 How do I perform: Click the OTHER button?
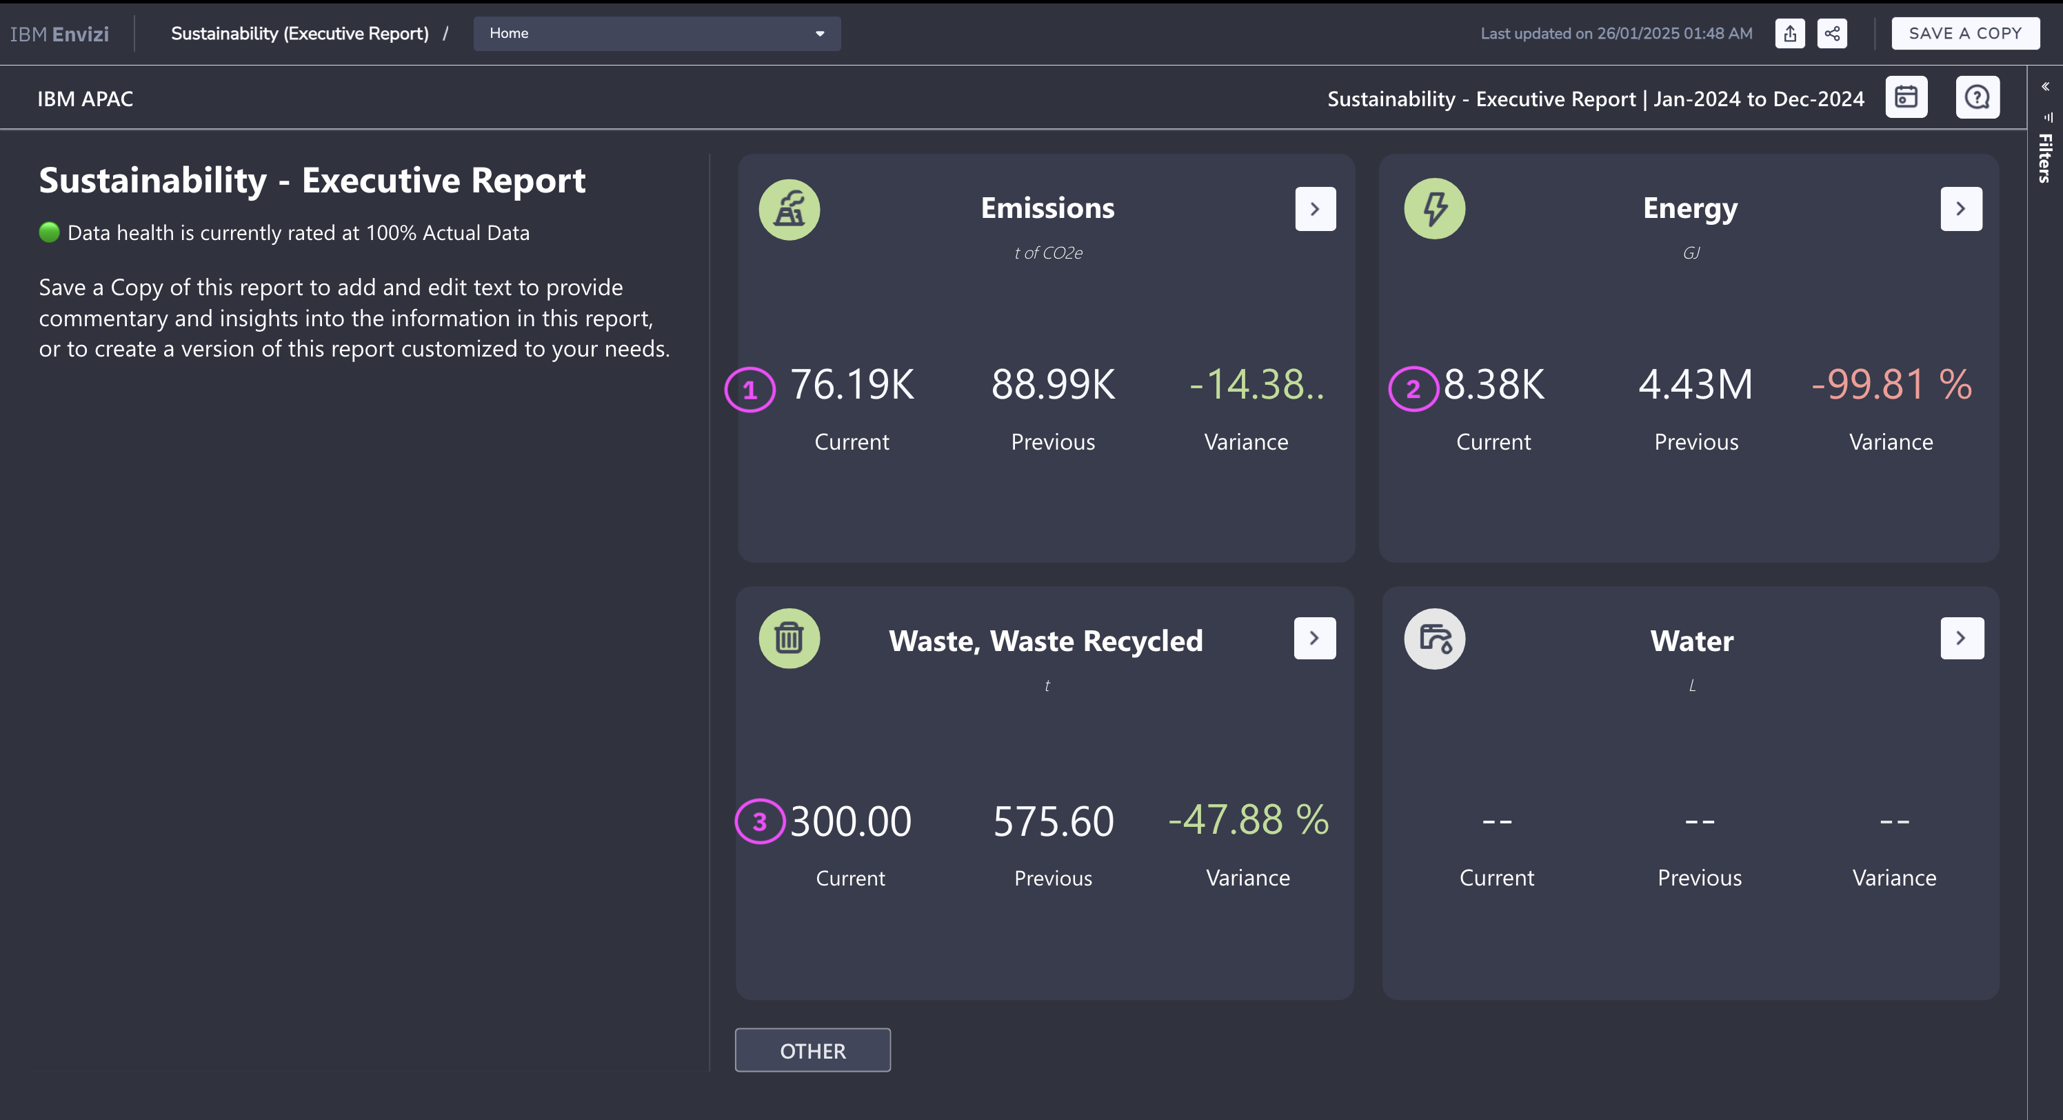point(812,1050)
